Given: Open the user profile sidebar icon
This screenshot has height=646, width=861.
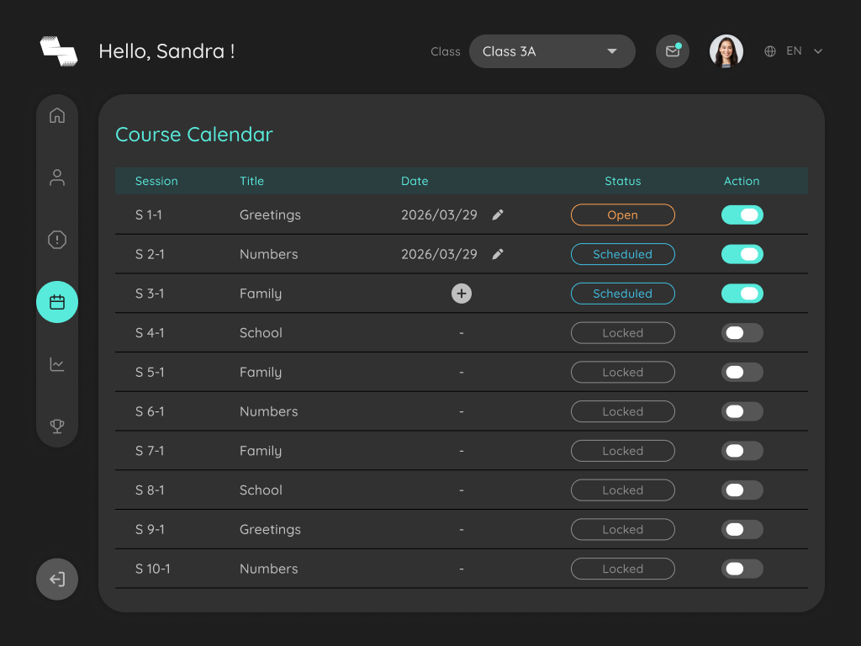Looking at the screenshot, I should click(57, 177).
